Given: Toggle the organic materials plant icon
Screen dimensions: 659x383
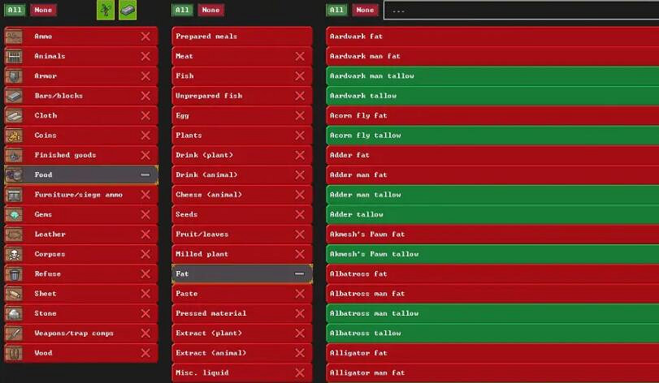Looking at the screenshot, I should (x=106, y=10).
